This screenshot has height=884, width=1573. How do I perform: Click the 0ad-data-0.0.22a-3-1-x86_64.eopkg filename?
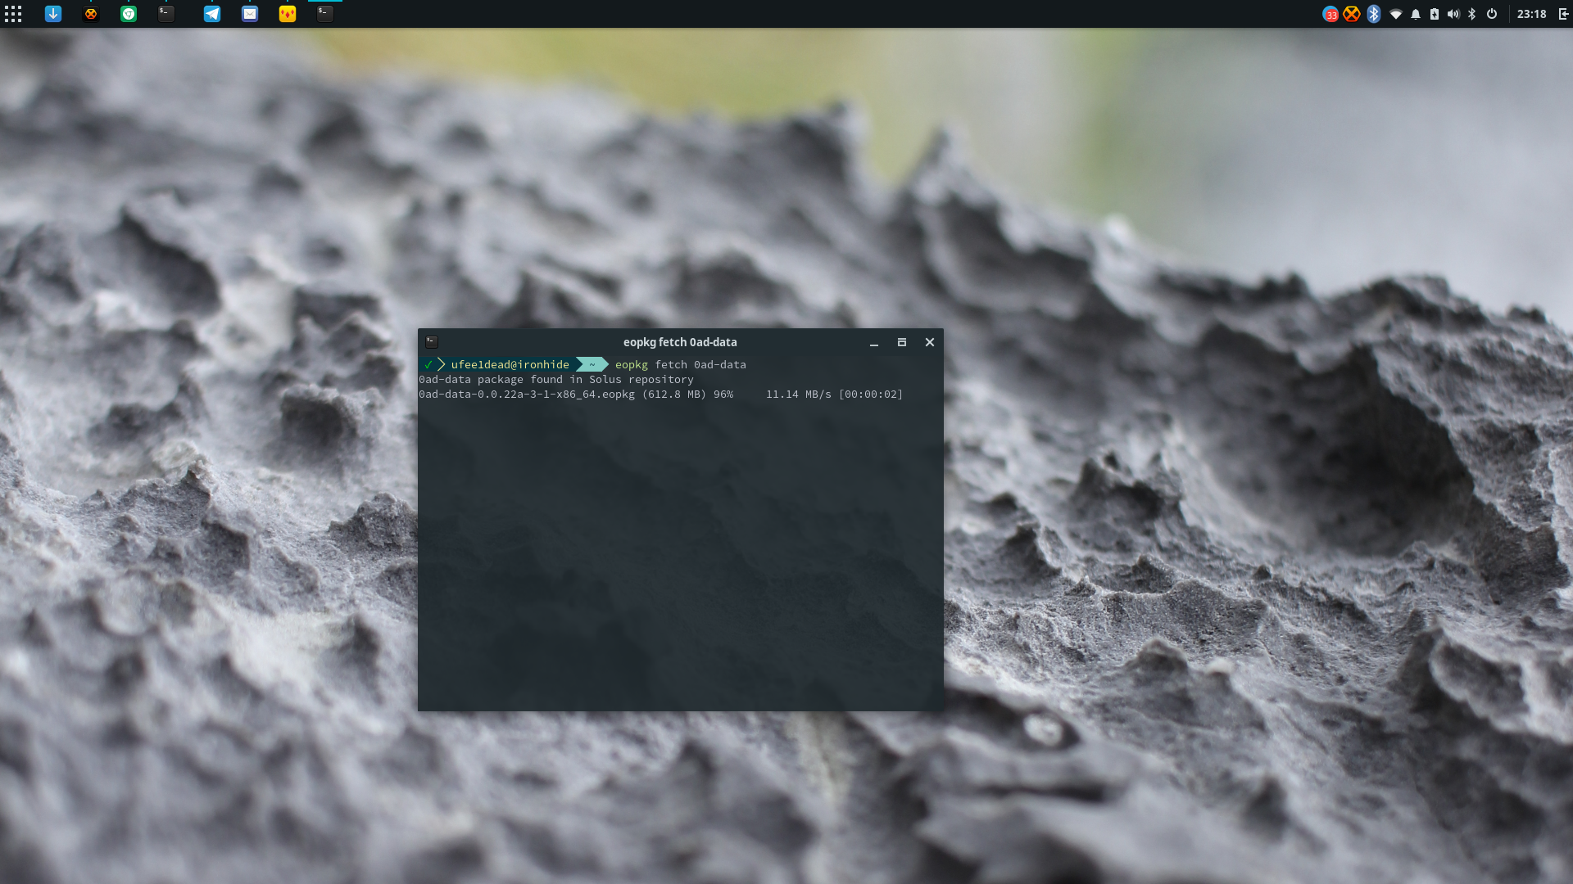click(x=527, y=395)
